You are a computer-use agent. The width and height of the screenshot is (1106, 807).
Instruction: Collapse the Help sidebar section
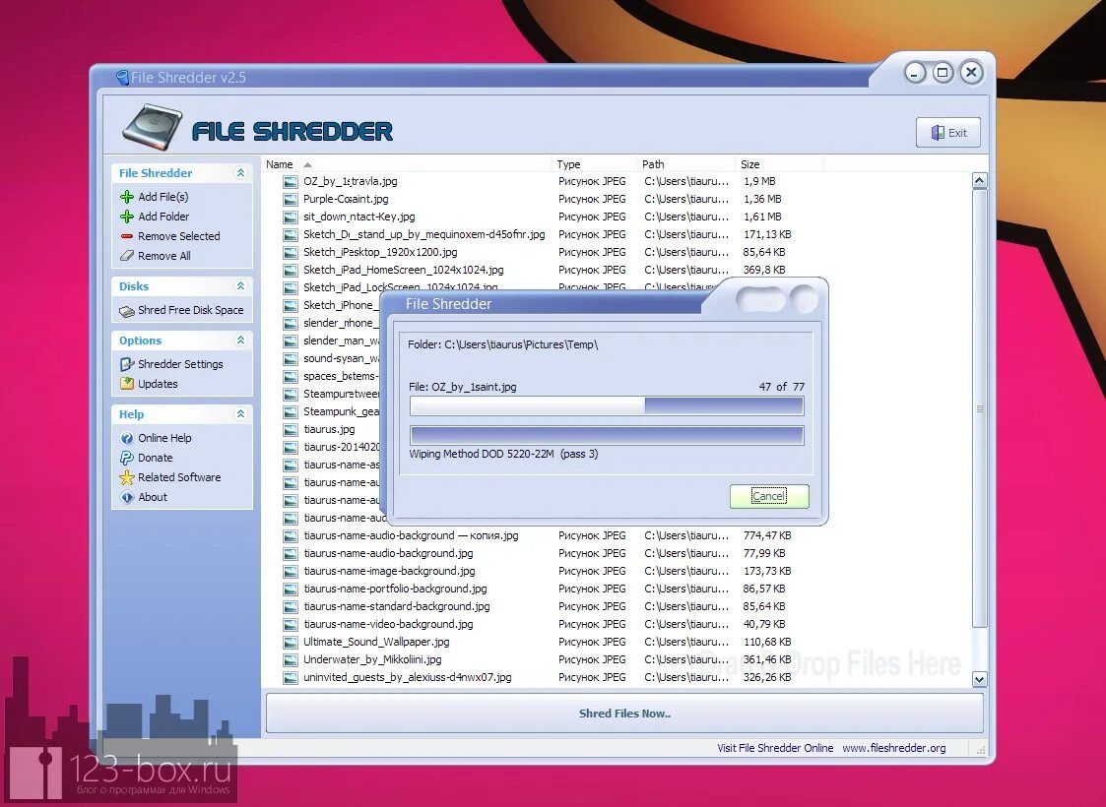click(240, 414)
